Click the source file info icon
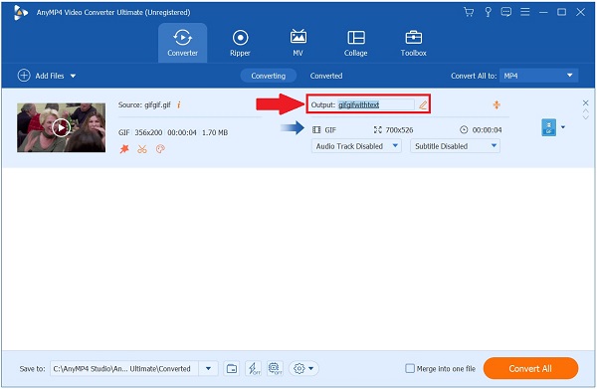 (x=178, y=104)
